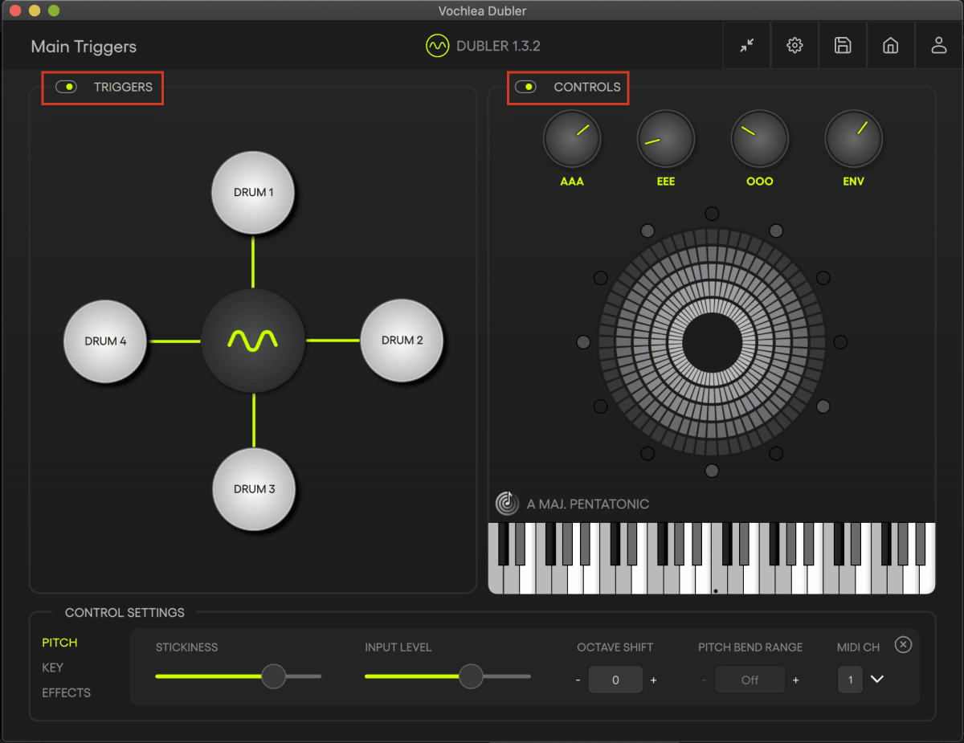Open the user account profile icon
Screen dimensions: 964x743
point(938,46)
